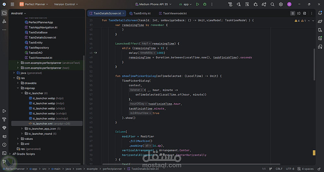324x172 pixels.
Task: Open the Gradle tool window
Action: 319,22
